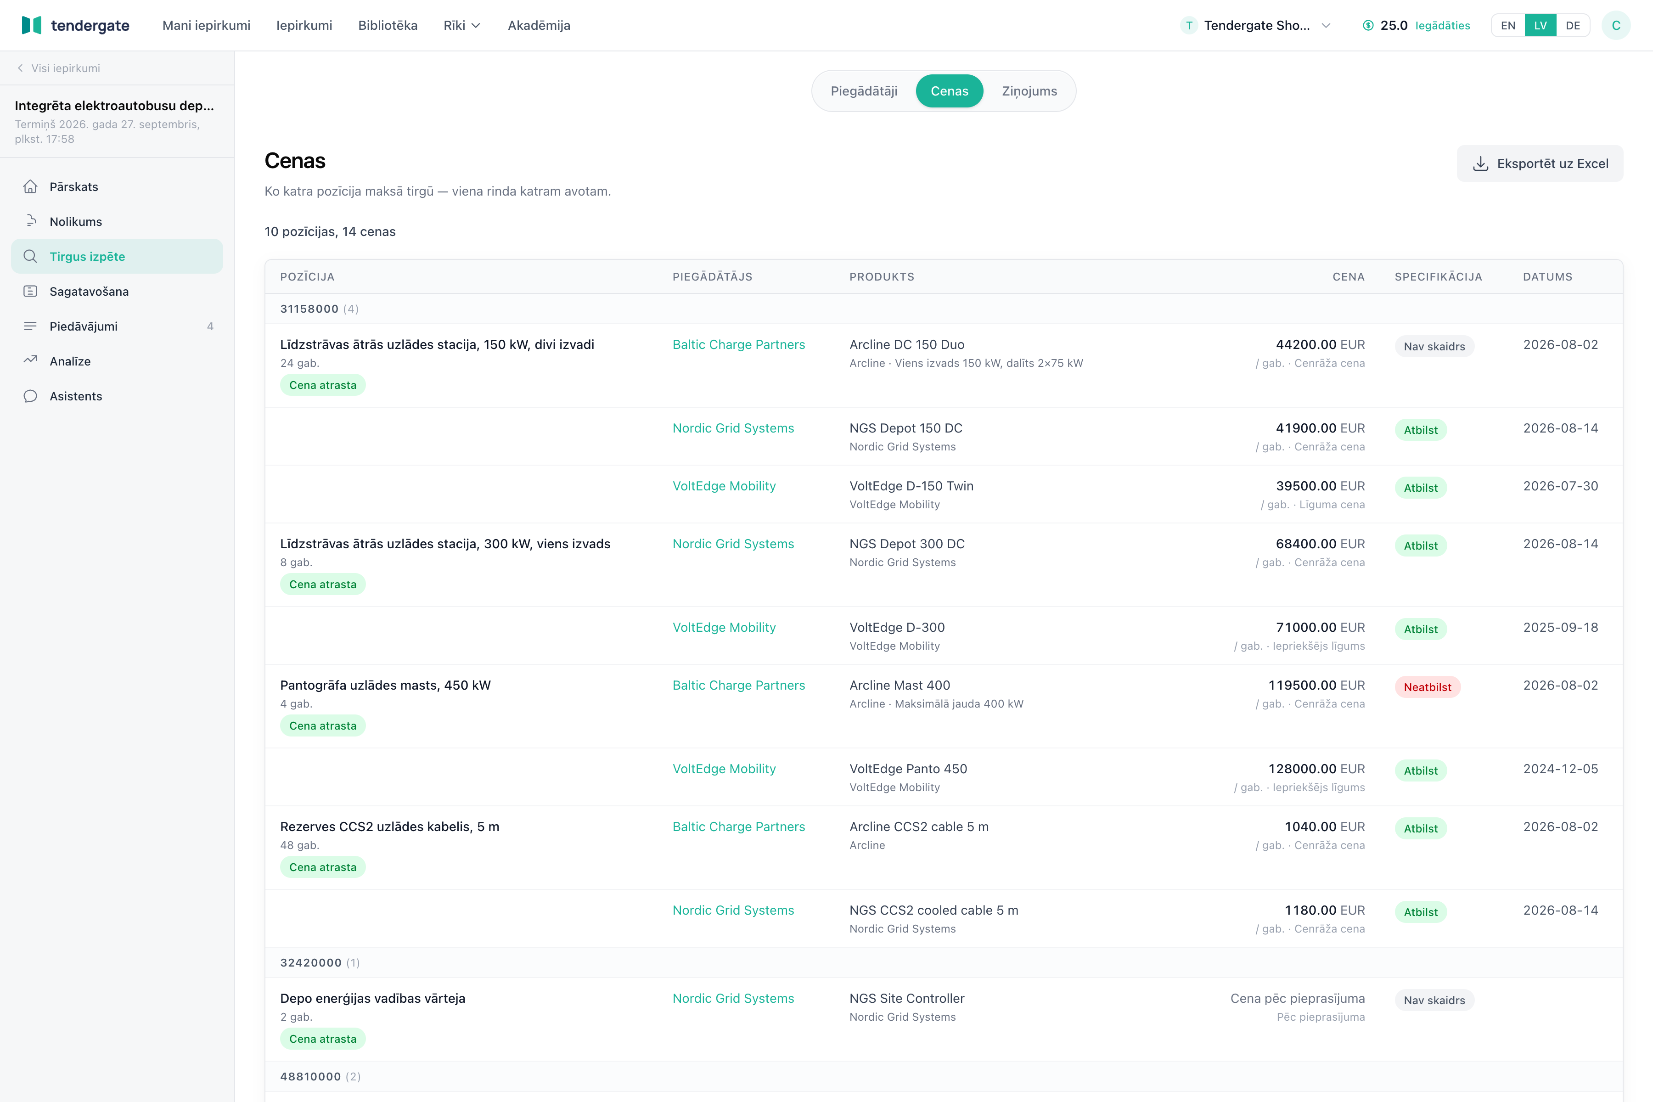The image size is (1653, 1102).
Task: Open VoltEdge Mobility link for VoltEdge D-150 Twin
Action: [x=724, y=486]
